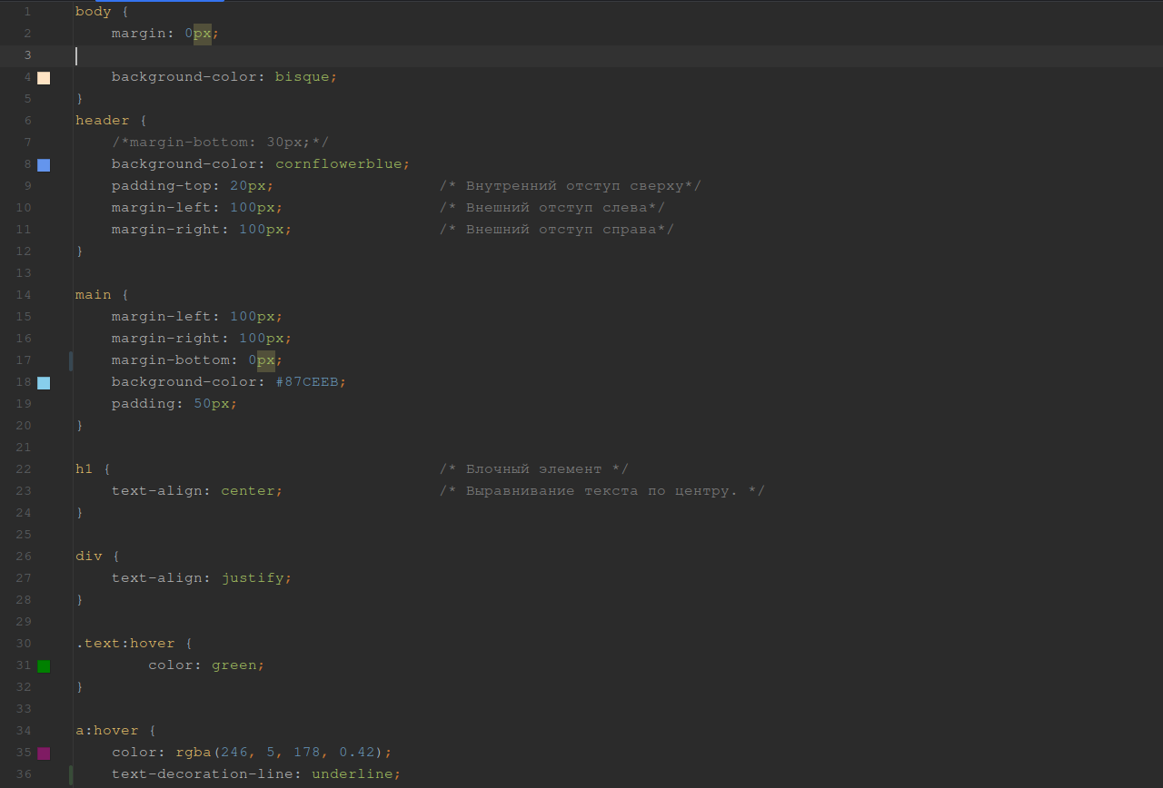Open the bisque color swatch in gutter
The height and width of the screenshot is (788, 1163).
44,78
